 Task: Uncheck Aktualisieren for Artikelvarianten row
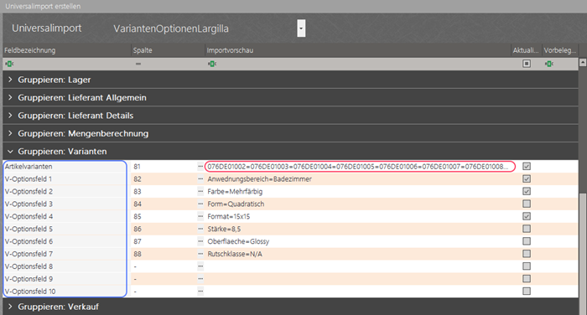(527, 167)
